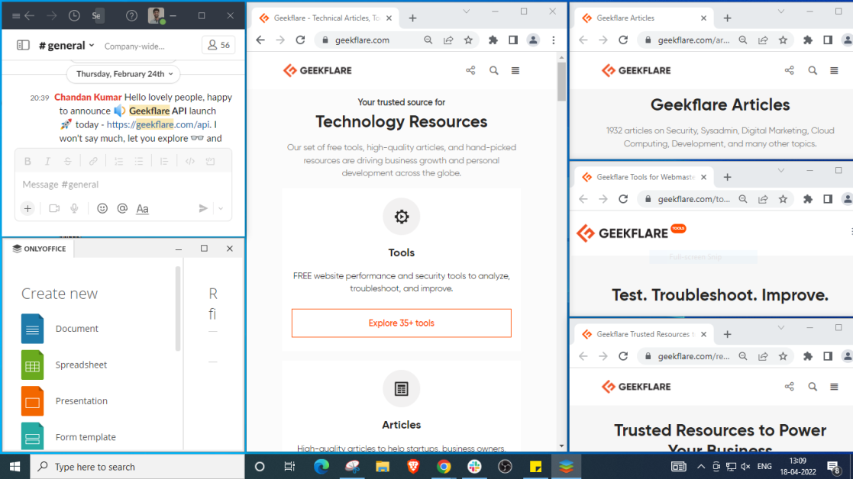This screenshot has width=853, height=479.
Task: Toggle strikethrough formatting in message toolbar
Action: coord(67,161)
